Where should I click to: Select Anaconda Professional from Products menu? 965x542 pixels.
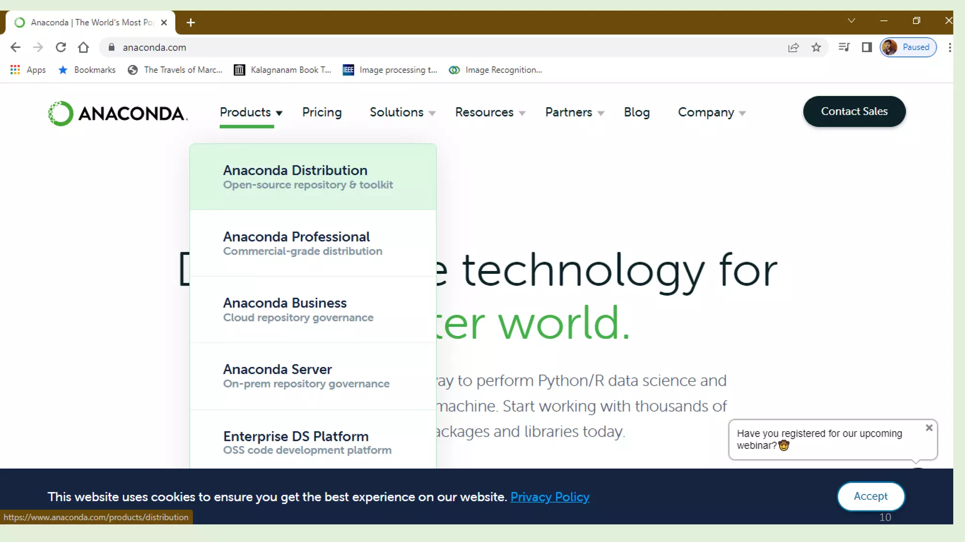point(296,243)
